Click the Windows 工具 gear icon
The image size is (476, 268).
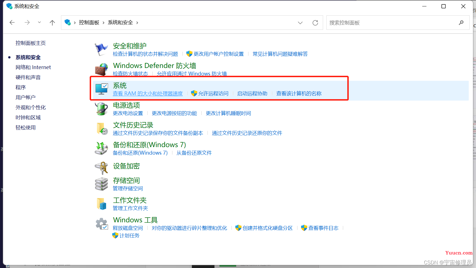pos(102,224)
